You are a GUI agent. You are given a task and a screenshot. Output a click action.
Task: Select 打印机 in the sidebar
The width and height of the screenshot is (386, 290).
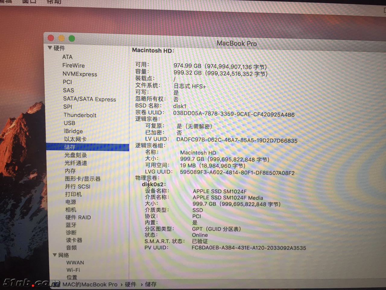tap(73, 194)
